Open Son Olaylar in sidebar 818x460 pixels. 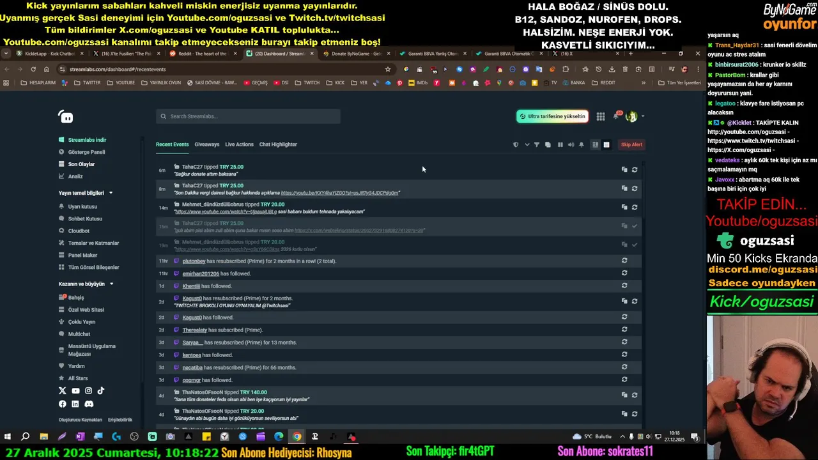click(77, 164)
